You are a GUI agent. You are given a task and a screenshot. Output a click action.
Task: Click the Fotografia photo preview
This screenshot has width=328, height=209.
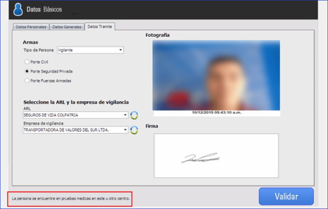(216, 75)
